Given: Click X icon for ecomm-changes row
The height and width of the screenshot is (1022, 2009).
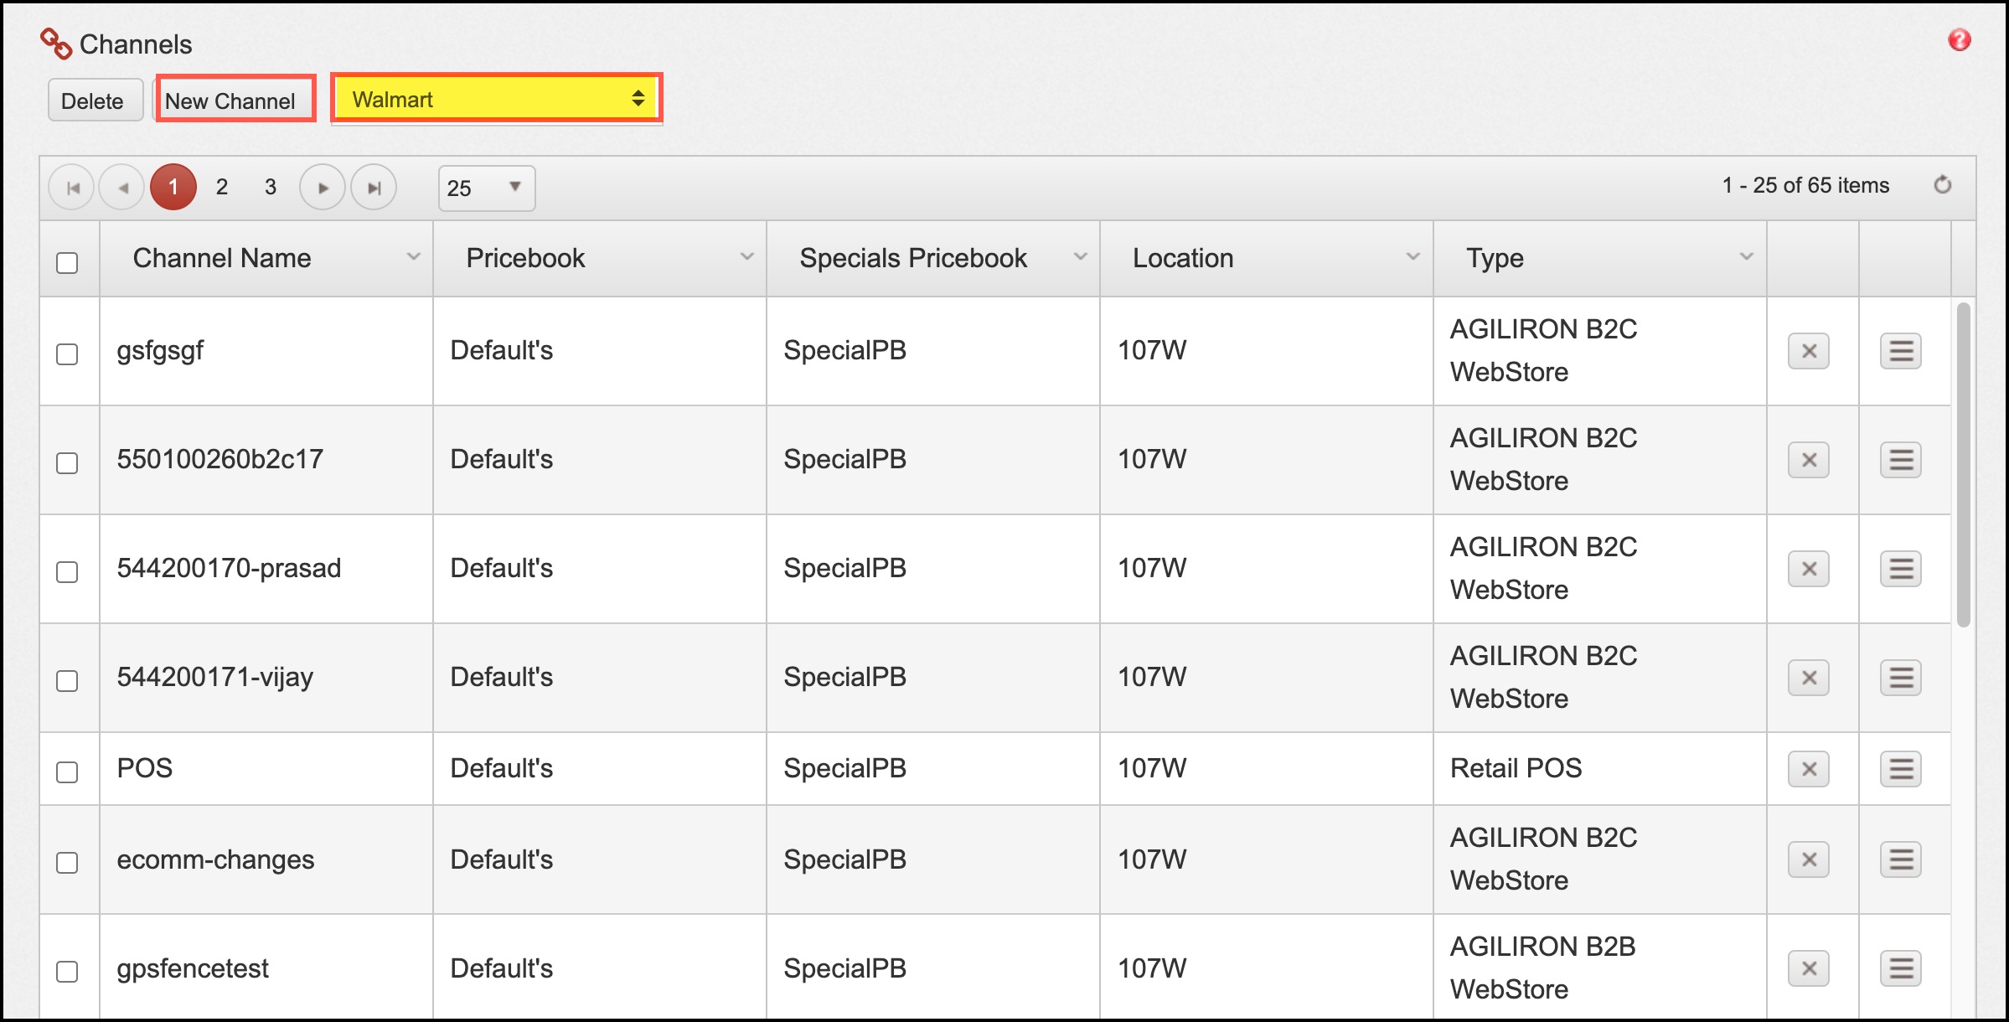Looking at the screenshot, I should [1808, 859].
